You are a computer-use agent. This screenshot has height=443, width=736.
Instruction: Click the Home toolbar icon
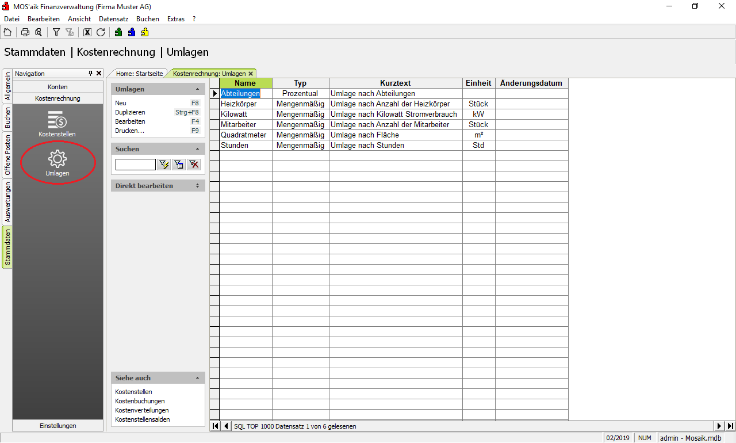click(7, 33)
